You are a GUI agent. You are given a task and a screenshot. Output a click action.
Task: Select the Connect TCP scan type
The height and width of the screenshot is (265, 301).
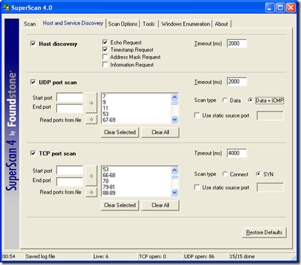tap(225, 174)
